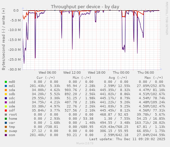
Task: Click the '-10.0 M' y-axis label
Action: coord(14,30)
